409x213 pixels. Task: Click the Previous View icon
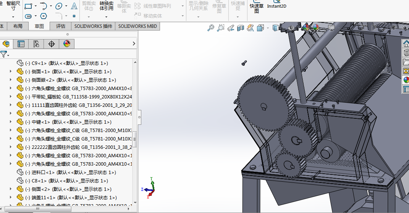231,28
